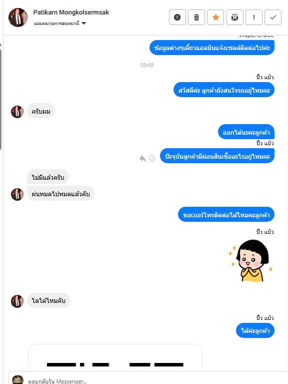Image resolution: width=288 pixels, height=384 pixels.
Task: Flag conversation with exclamation mark button
Action: click(254, 18)
